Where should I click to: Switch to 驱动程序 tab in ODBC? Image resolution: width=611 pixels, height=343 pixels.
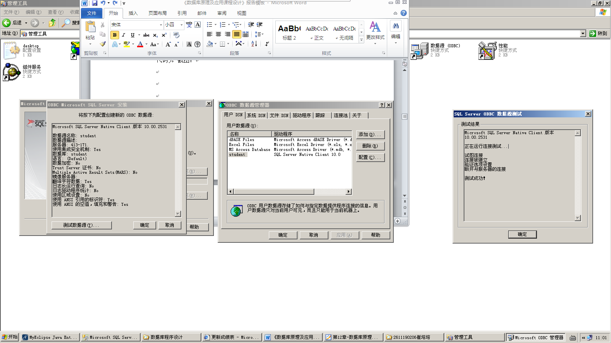[x=302, y=115]
